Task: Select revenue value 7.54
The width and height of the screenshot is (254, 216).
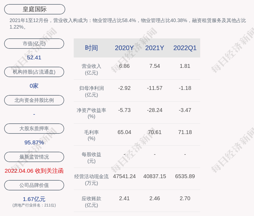Action: click(155, 66)
